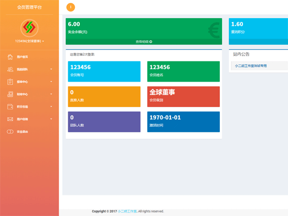
Task: Click the 安全退出 logout icon
Action: tap(10, 131)
